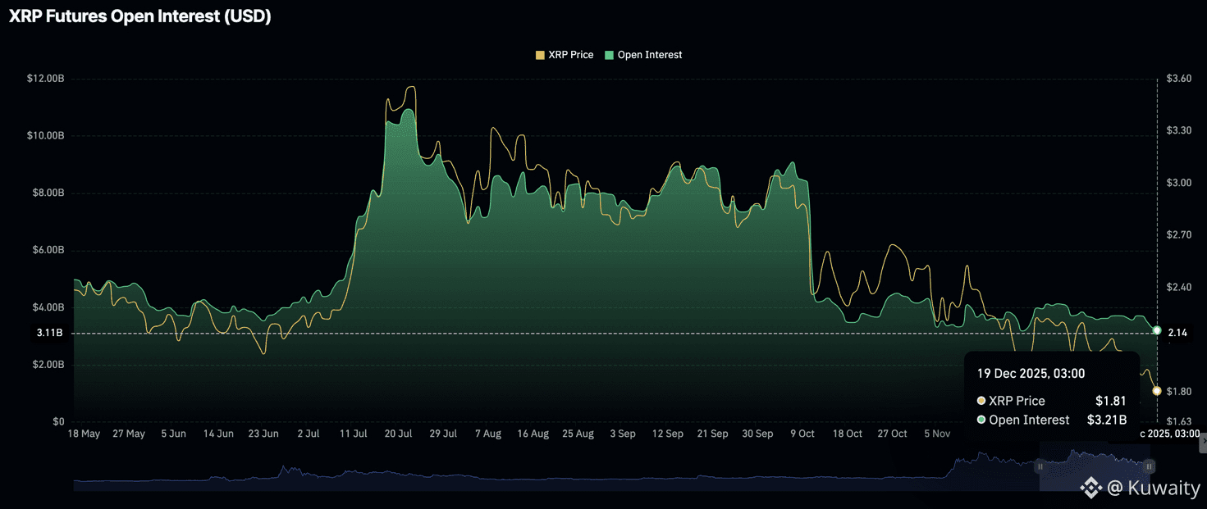The image size is (1207, 509).
Task: Click the 3.11B horizontal crosshair label
Action: pyautogui.click(x=50, y=333)
